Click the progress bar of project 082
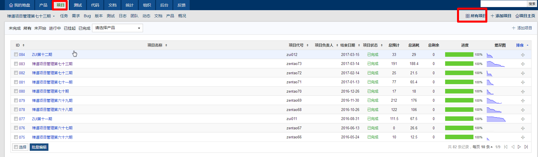This screenshot has width=538, height=157. point(459,73)
